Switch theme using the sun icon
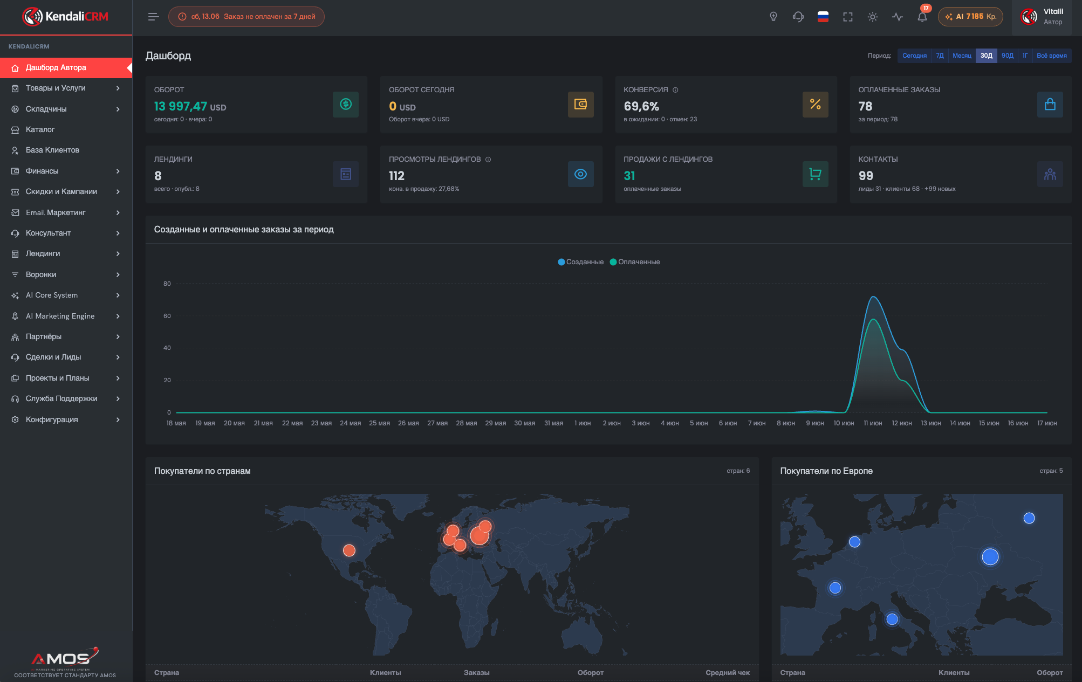Screen dimensions: 1082x682 click(x=873, y=17)
